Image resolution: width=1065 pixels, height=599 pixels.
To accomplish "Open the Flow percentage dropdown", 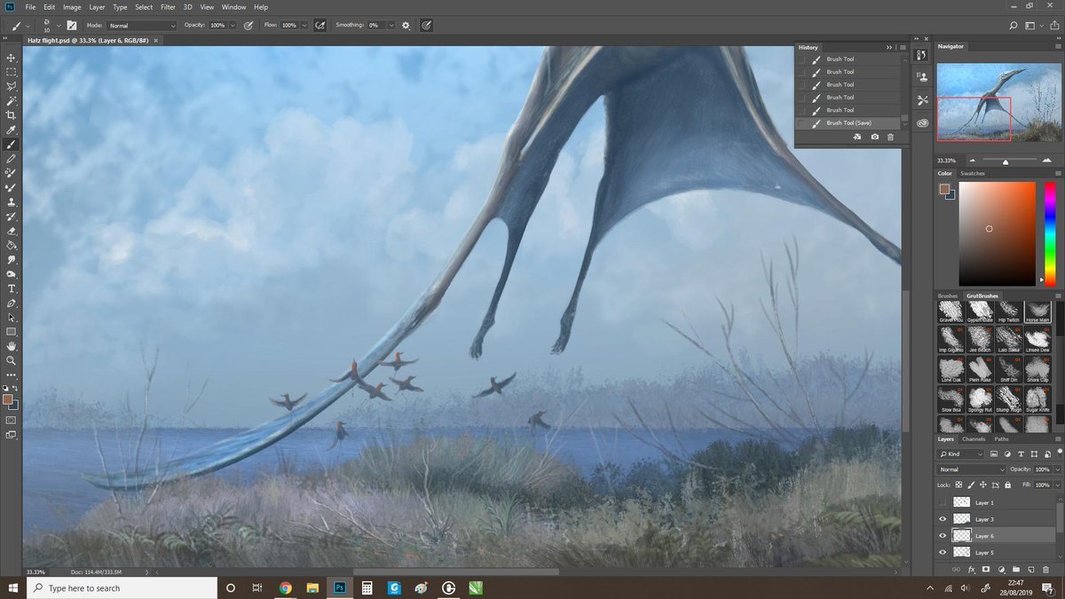I will click(x=305, y=26).
